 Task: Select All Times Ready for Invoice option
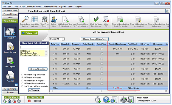click(22, 75)
